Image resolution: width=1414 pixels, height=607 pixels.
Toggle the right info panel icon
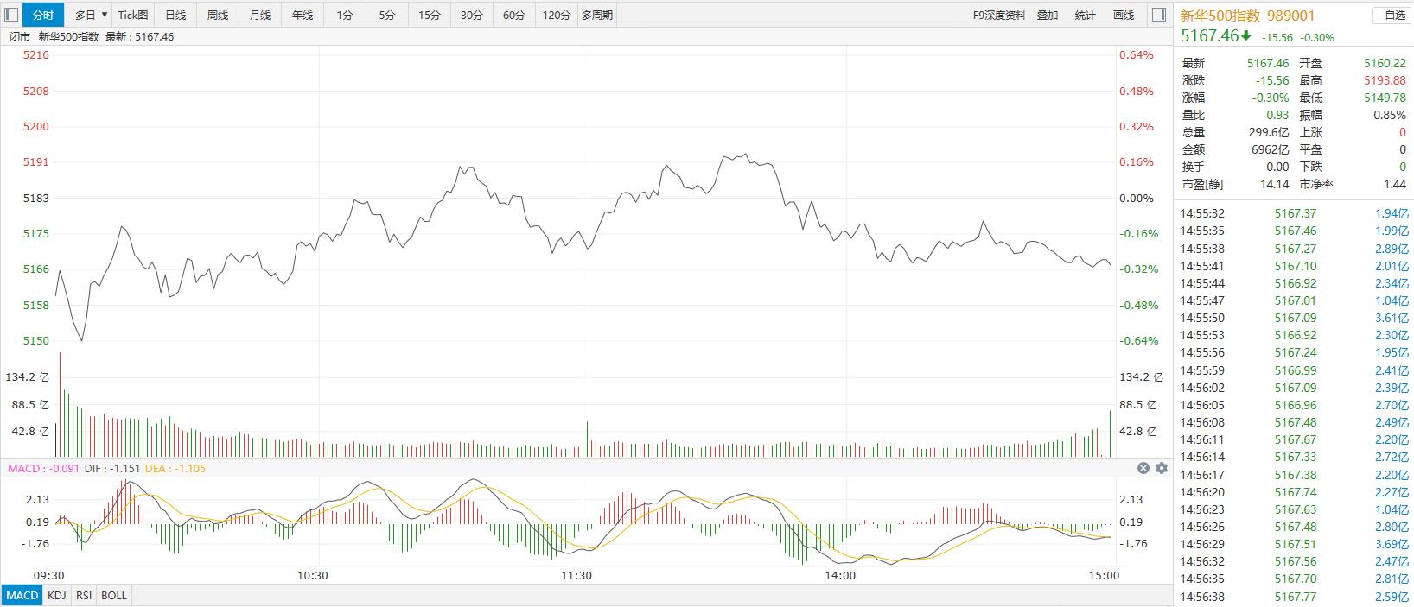[x=1159, y=15]
